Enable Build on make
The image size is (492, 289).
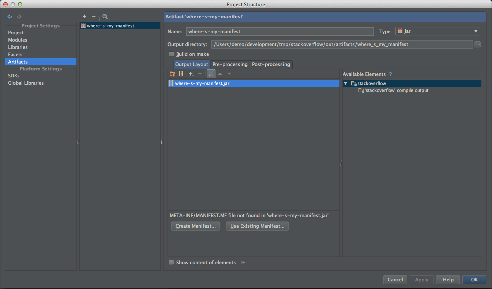click(x=171, y=54)
